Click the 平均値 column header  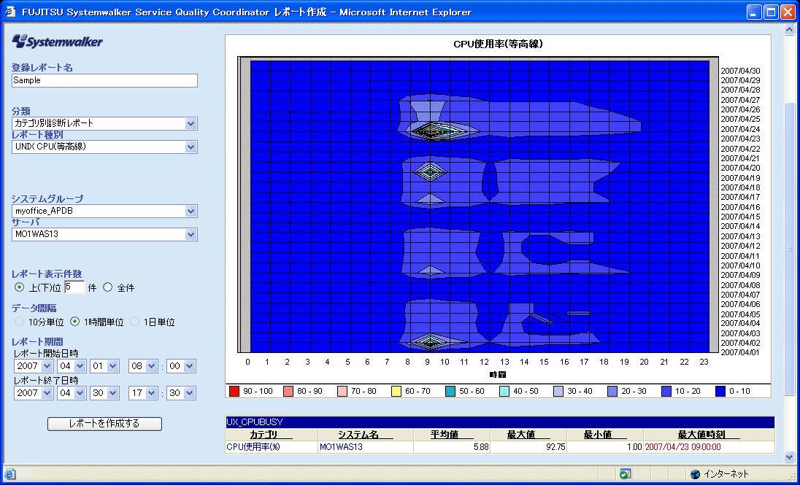[x=452, y=435]
